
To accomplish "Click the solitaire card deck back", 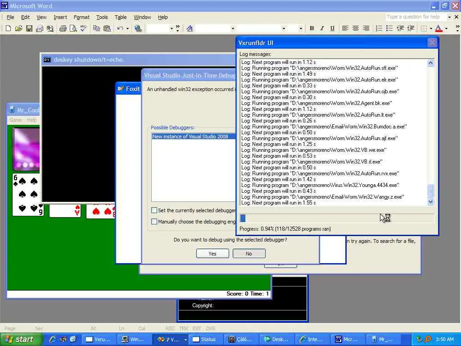I will tap(27, 149).
